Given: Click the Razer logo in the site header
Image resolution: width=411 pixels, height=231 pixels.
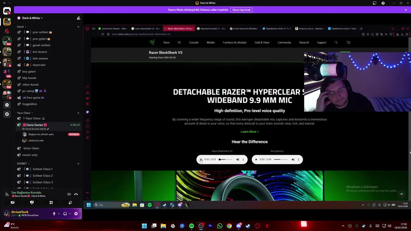Looking at the screenshot, I should [152, 42].
